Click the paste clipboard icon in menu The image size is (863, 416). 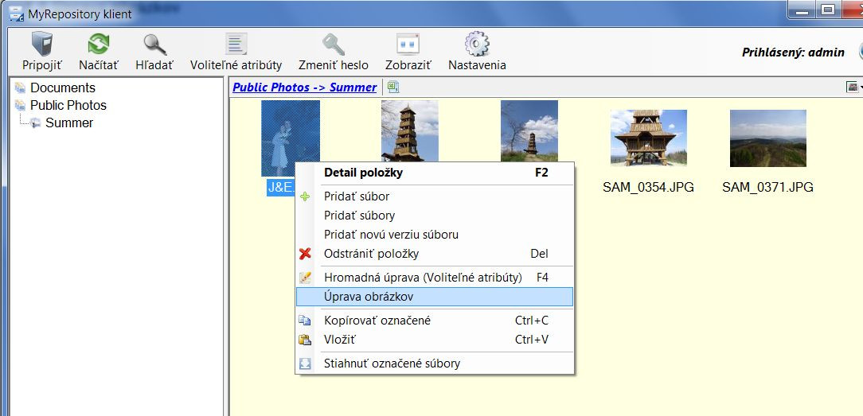[305, 340]
